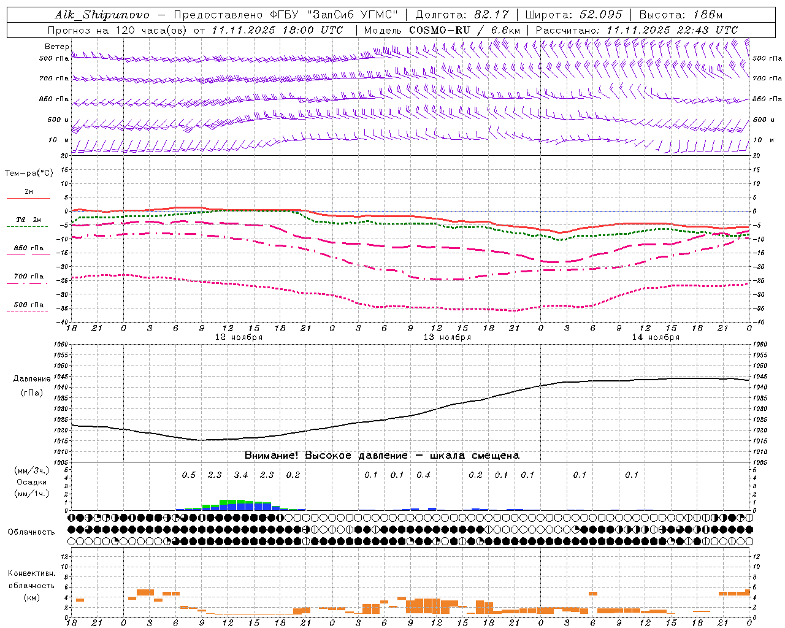Select the provider text ФГБУ "ЗапСиб УГМС"
The image size is (785, 628).
click(x=334, y=15)
